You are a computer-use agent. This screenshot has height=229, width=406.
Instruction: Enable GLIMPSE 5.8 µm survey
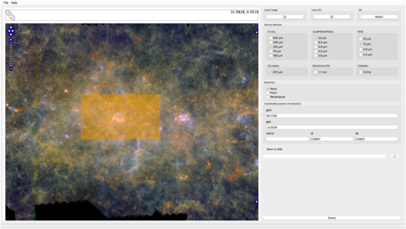tap(316, 46)
